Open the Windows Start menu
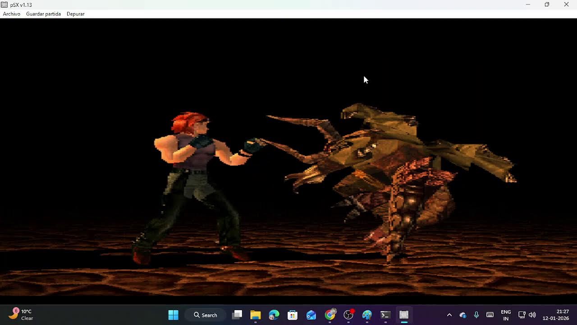 pos(174,315)
